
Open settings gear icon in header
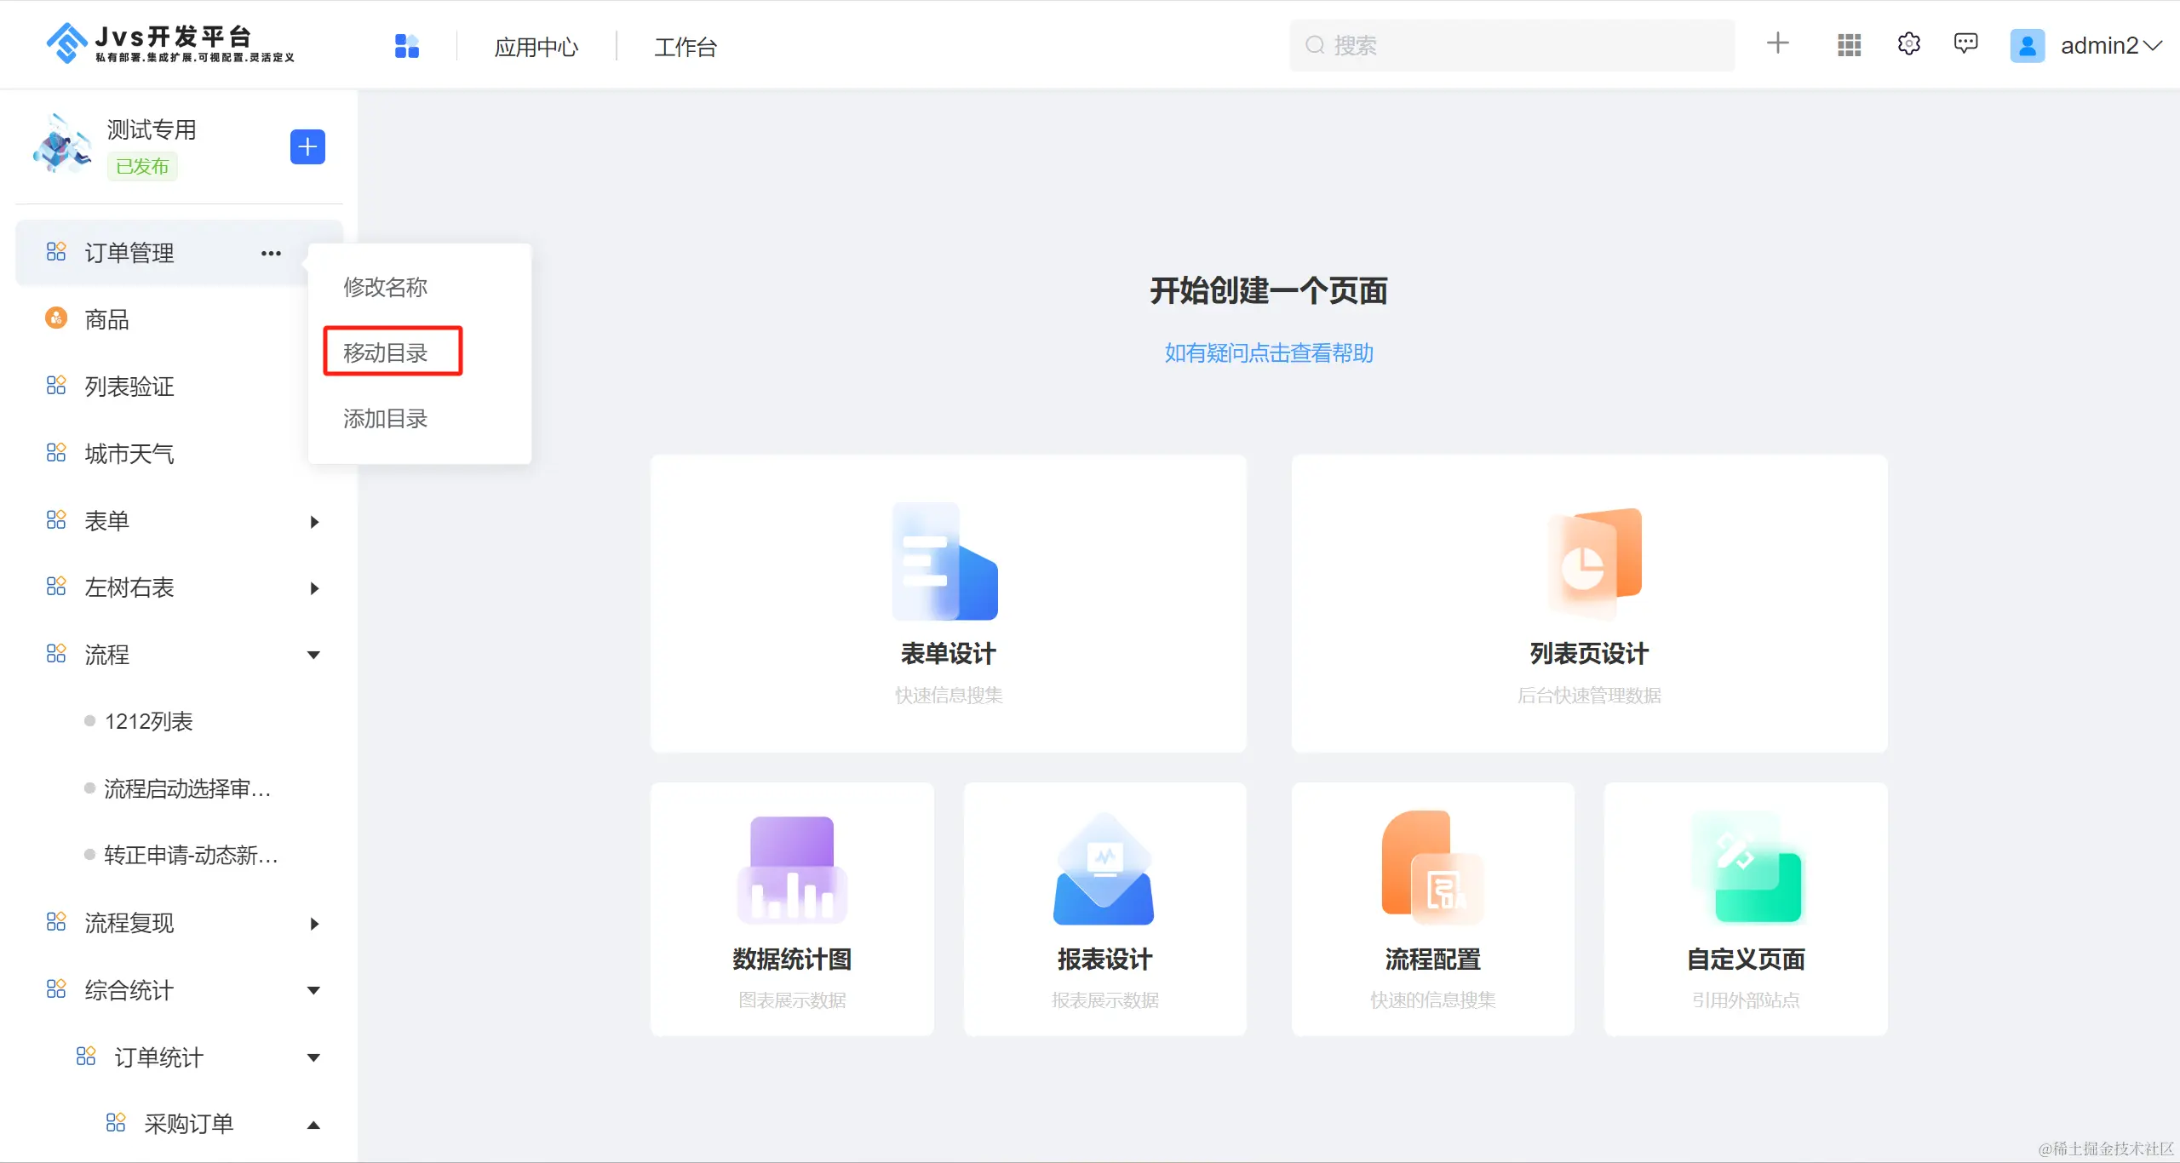point(1908,44)
